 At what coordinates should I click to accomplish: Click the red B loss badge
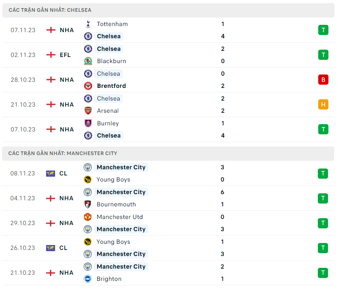323,80
